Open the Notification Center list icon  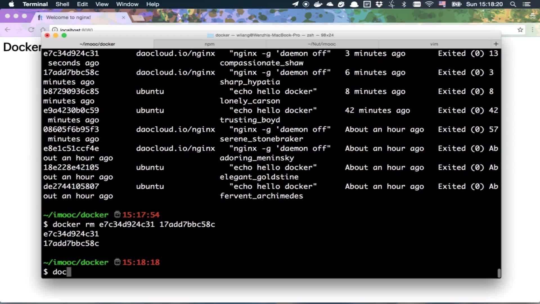(526, 4)
